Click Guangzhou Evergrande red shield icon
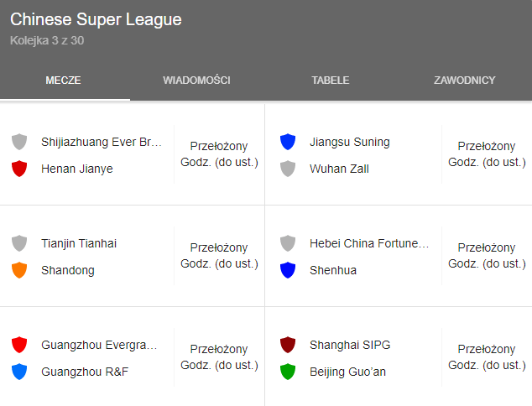The height and width of the screenshot is (406, 532). [19, 345]
